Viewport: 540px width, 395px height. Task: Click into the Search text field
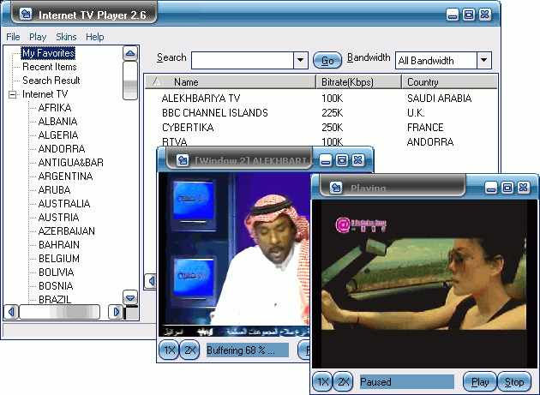243,60
